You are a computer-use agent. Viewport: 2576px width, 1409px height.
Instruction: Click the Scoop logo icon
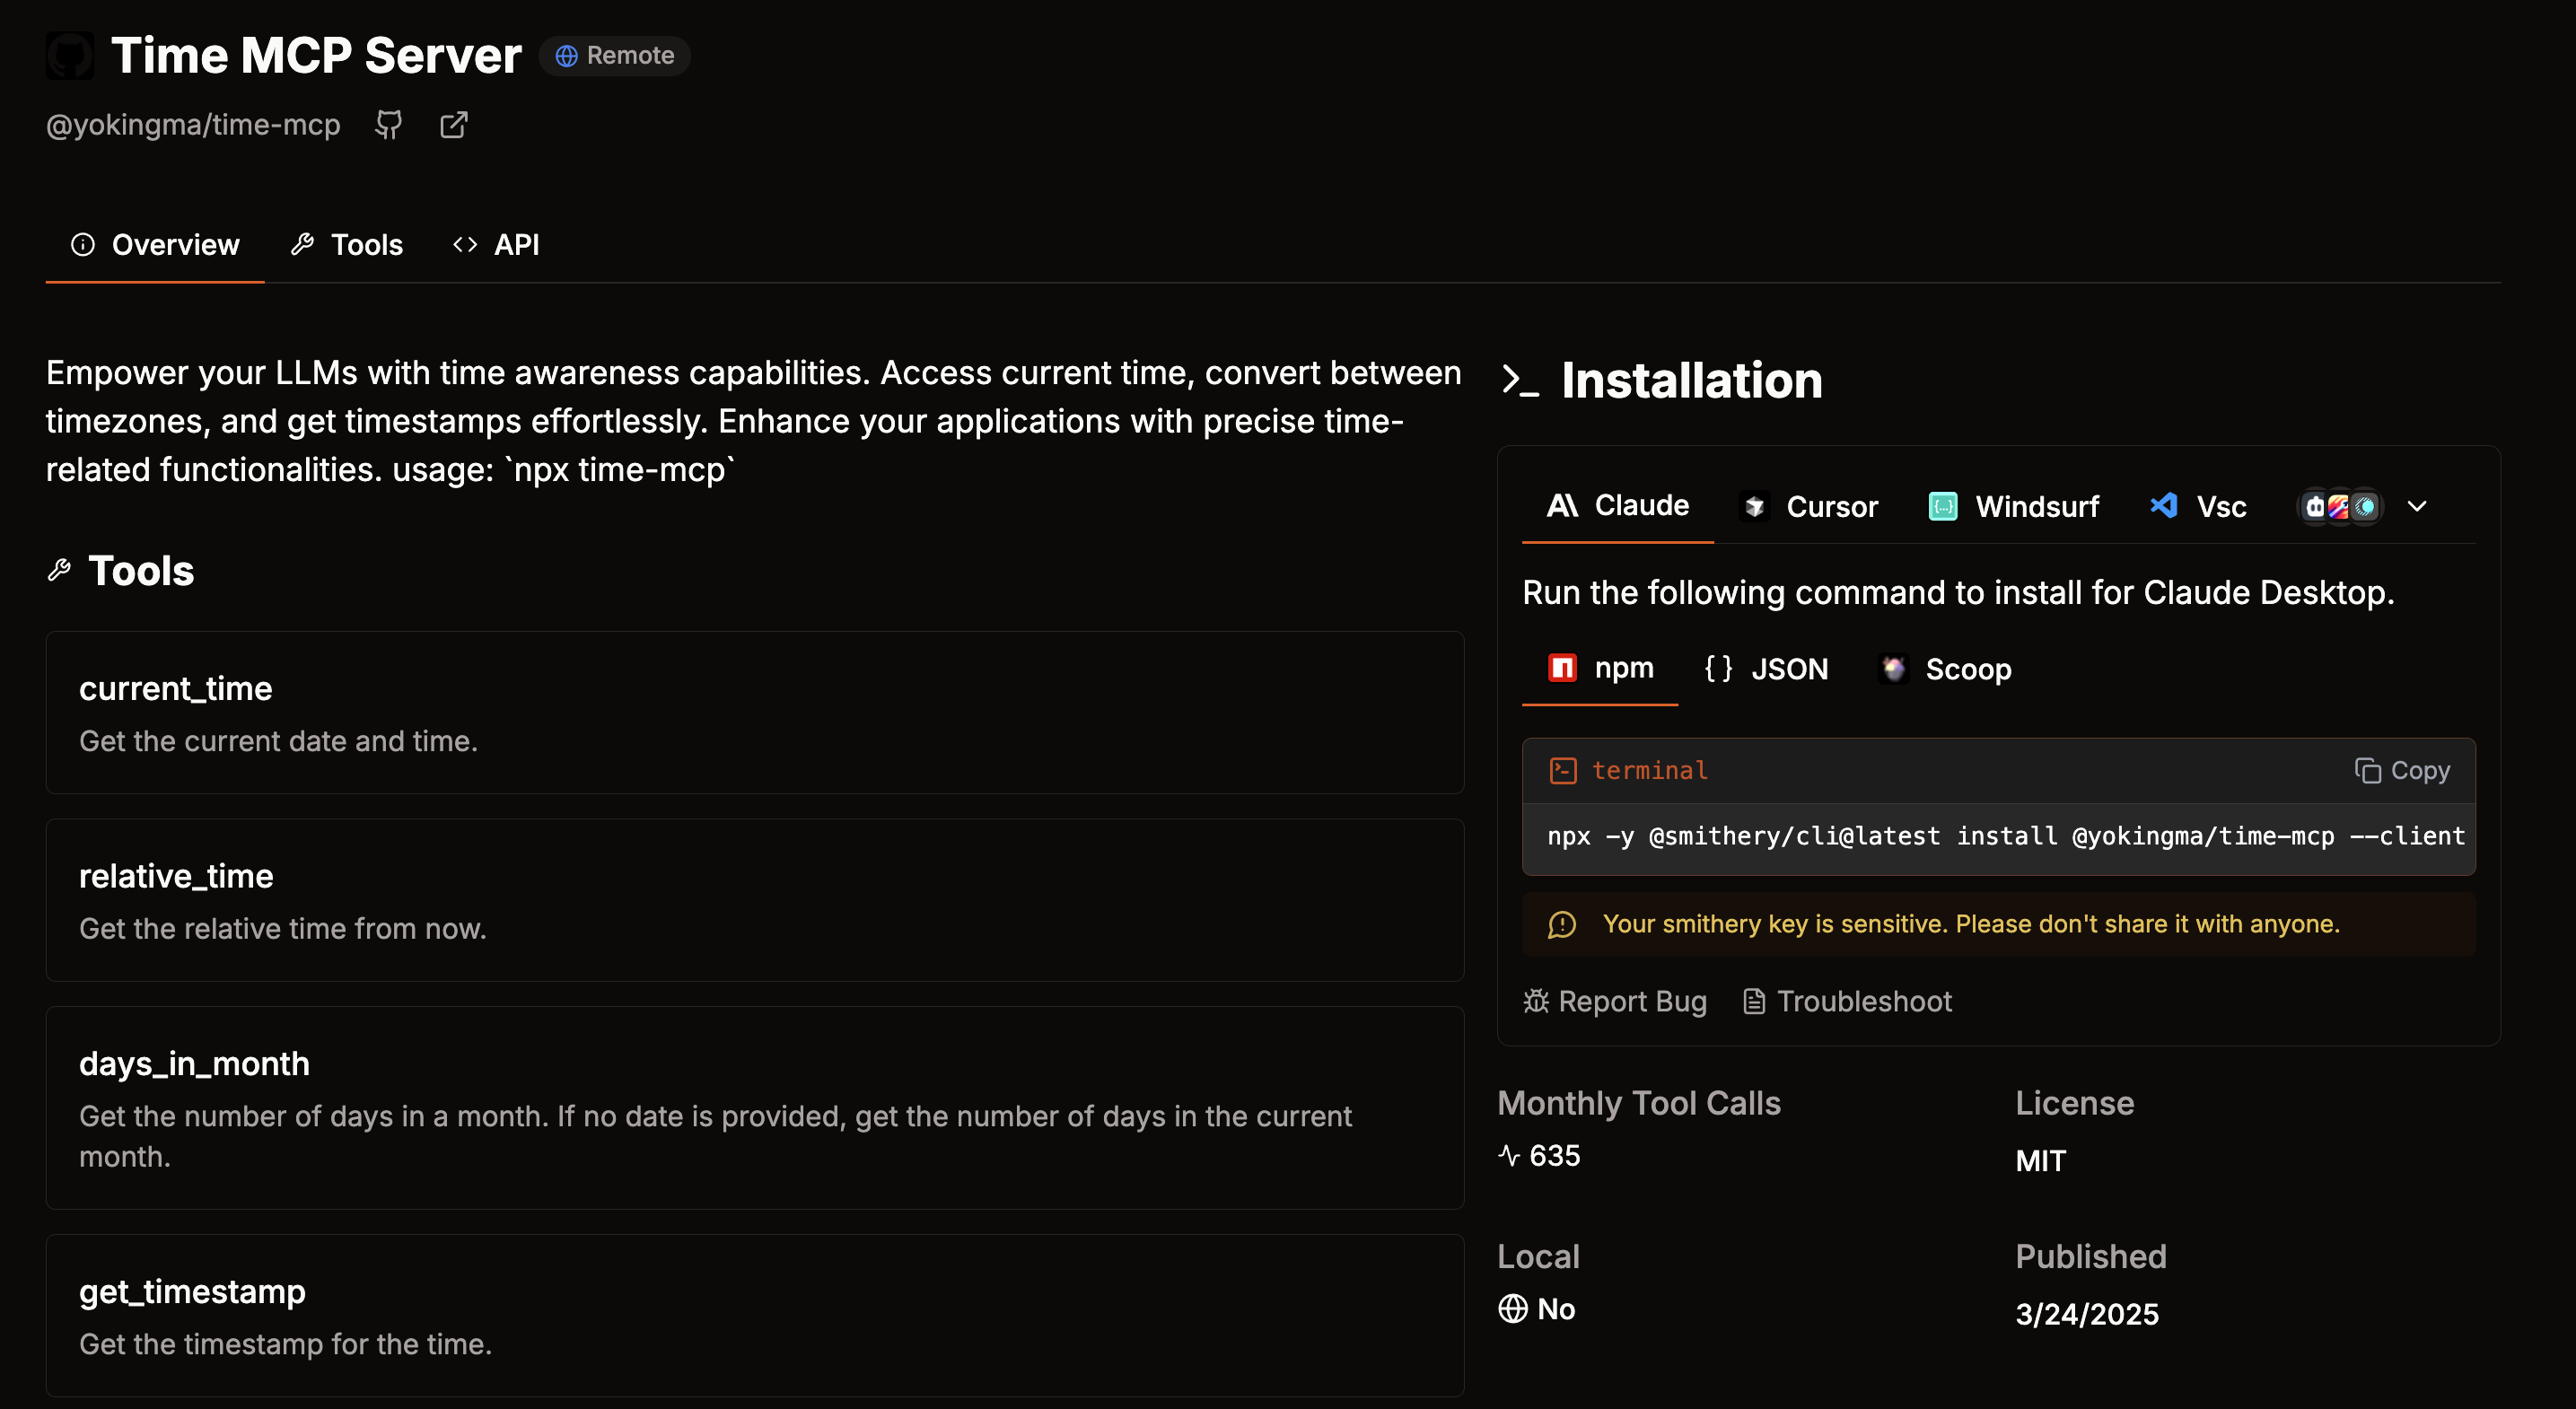pos(1894,669)
